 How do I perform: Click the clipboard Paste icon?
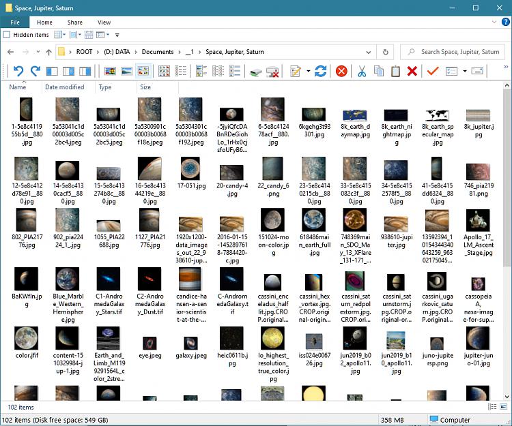click(x=395, y=71)
